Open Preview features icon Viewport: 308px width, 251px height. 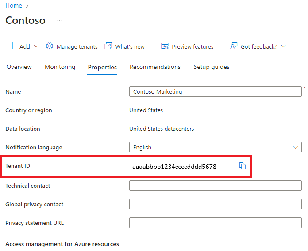tap(165, 46)
